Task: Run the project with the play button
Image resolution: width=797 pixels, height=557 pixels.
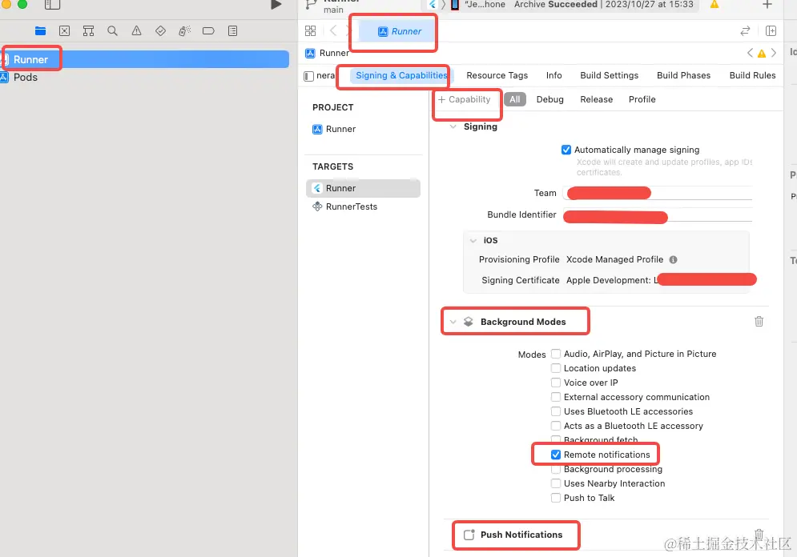Action: point(276,5)
